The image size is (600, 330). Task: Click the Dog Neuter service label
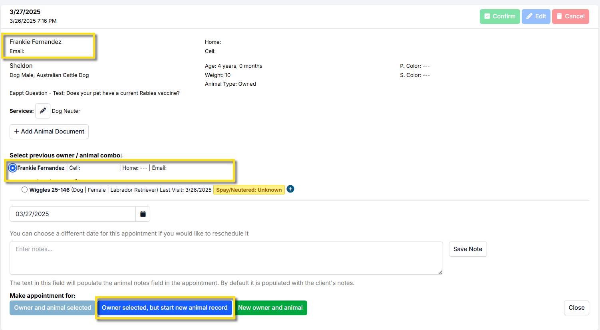(66, 111)
